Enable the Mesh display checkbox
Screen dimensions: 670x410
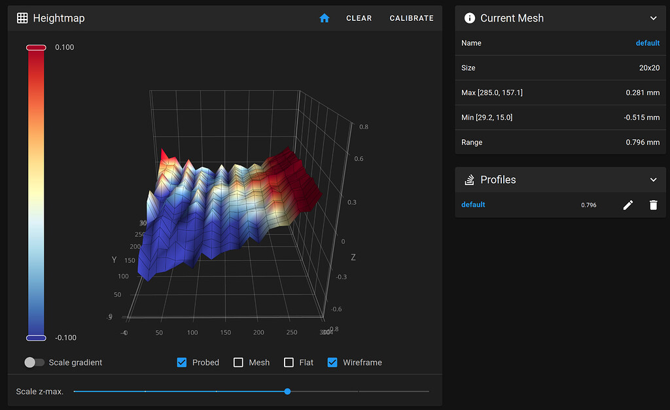(x=238, y=362)
